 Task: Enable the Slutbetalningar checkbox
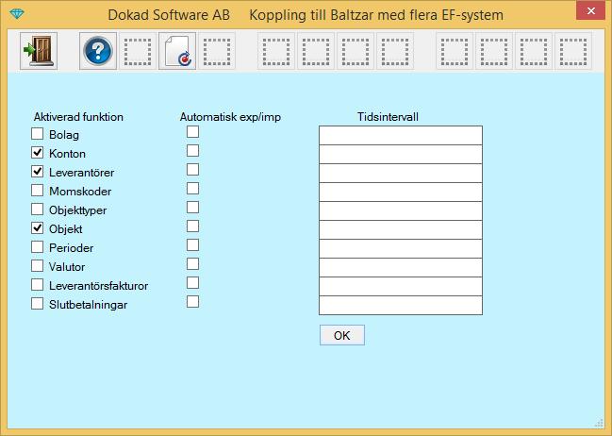(37, 304)
